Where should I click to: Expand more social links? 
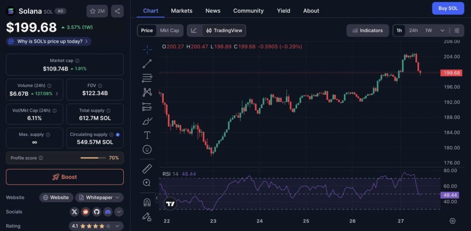pyautogui.click(x=119, y=212)
